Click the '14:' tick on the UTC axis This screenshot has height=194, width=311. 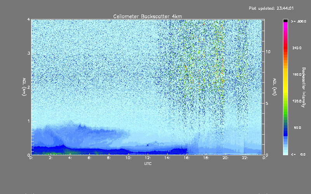click(167, 158)
